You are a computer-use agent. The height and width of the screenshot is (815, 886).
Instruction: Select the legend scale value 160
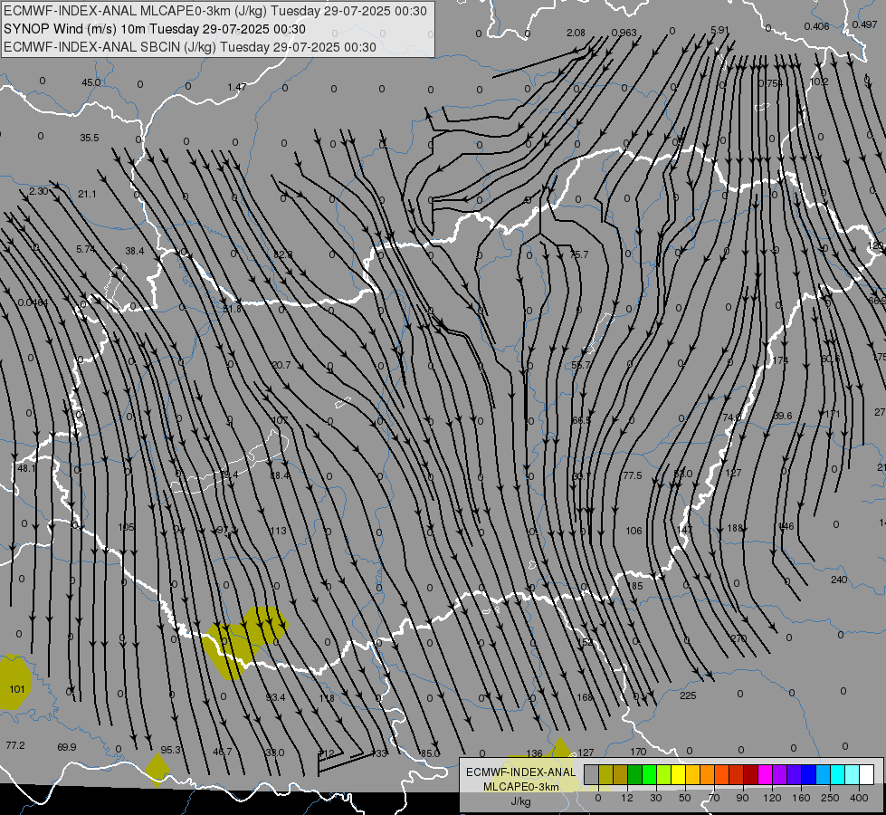(x=801, y=798)
